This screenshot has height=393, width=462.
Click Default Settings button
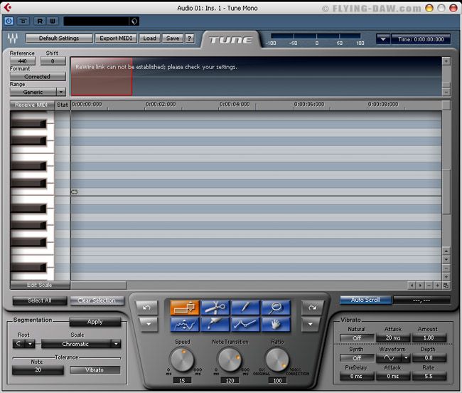coord(59,38)
